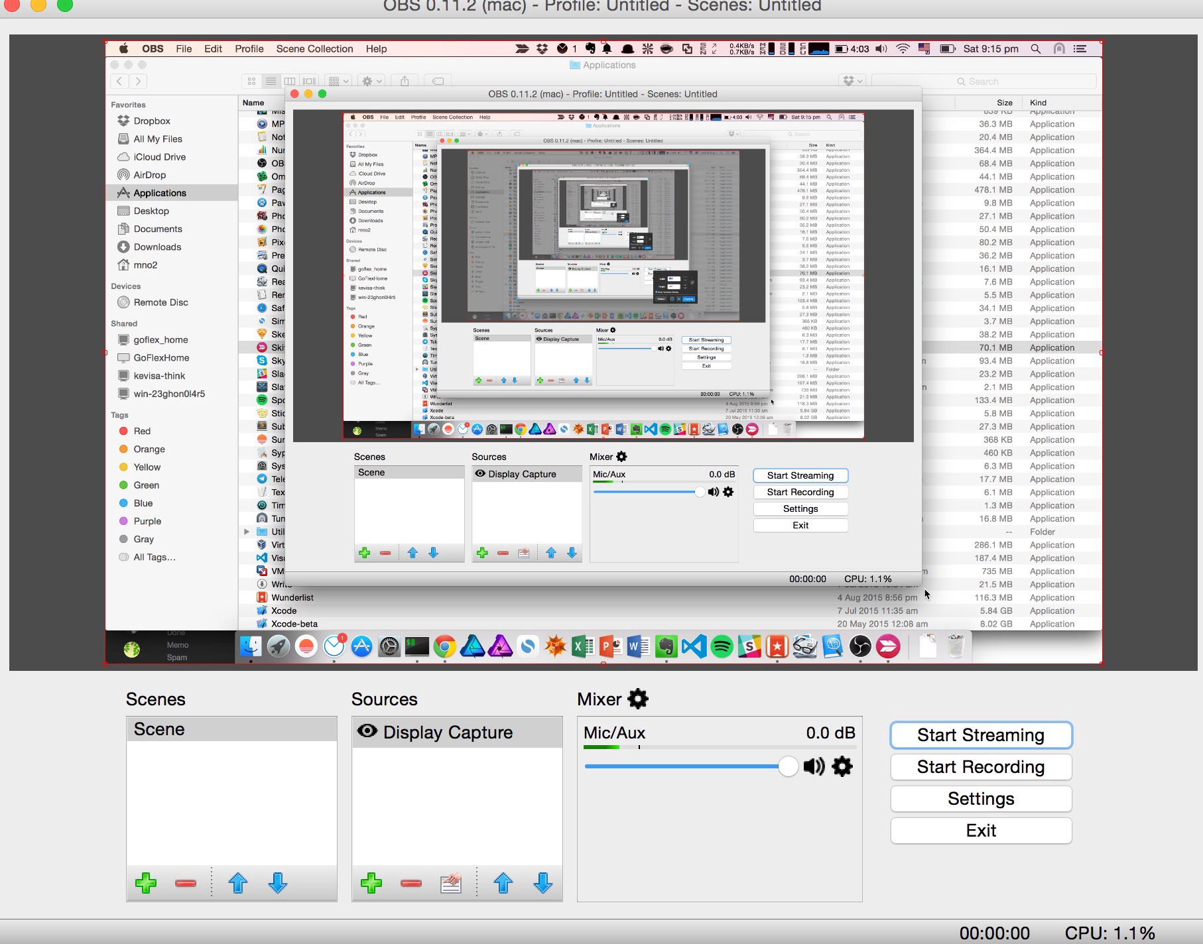Screen dimensions: 1203x944
Task: Open the Dropbox dropdown in the Finder toolbar
Action: pos(853,81)
